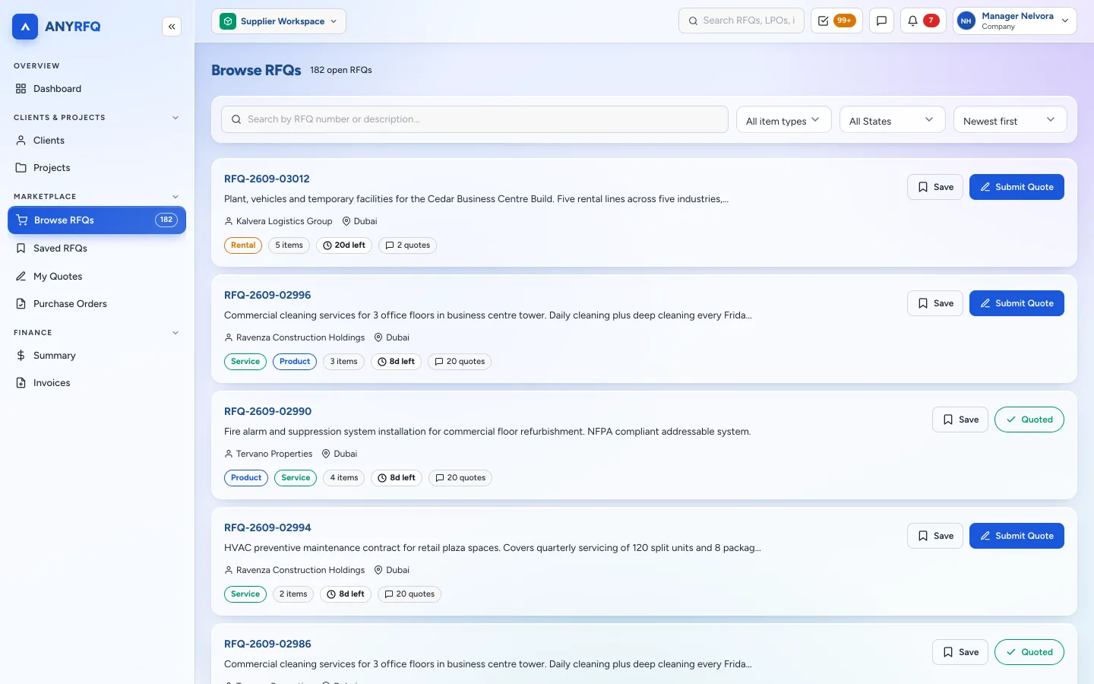Toggle Save bookmark on RFQ-2609-02996
The width and height of the screenshot is (1094, 684).
tap(935, 303)
